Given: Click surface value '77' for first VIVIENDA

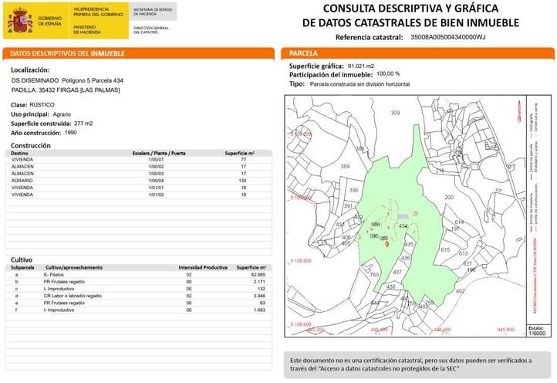Looking at the screenshot, I should [x=243, y=160].
